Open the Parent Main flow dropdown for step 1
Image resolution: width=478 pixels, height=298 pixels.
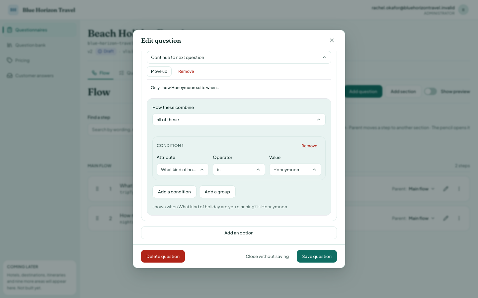422,189
